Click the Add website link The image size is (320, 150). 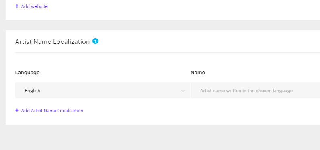pyautogui.click(x=34, y=6)
